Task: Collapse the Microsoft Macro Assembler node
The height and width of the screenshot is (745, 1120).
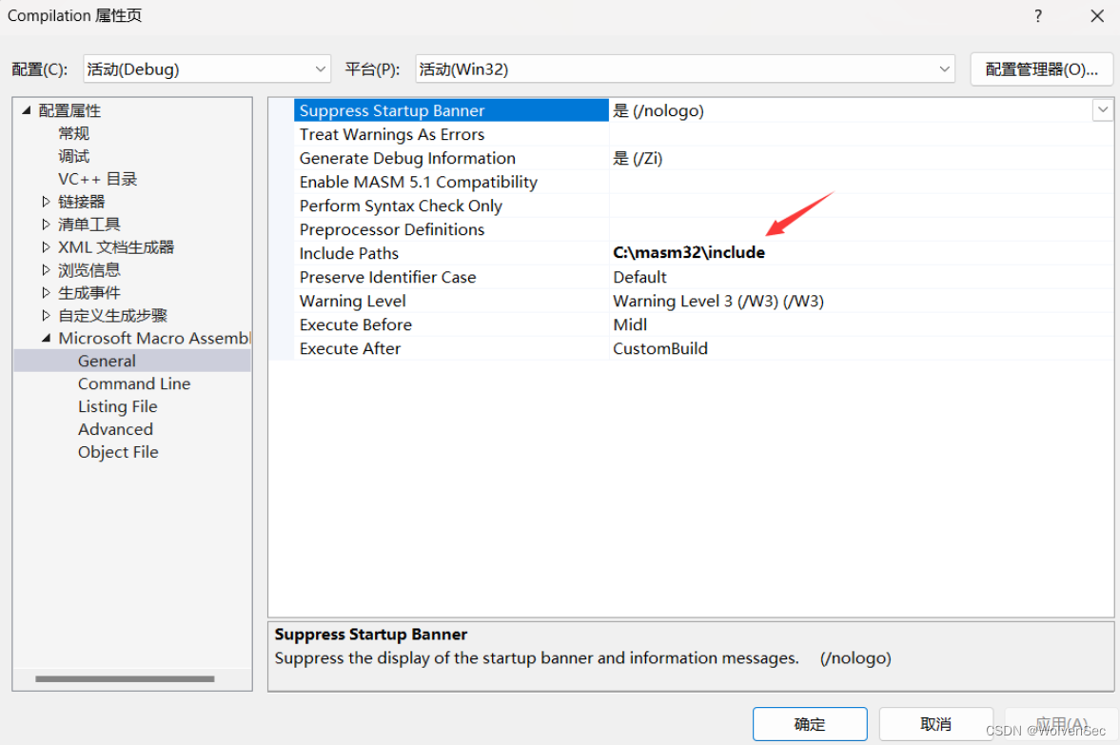Action: tap(46, 338)
